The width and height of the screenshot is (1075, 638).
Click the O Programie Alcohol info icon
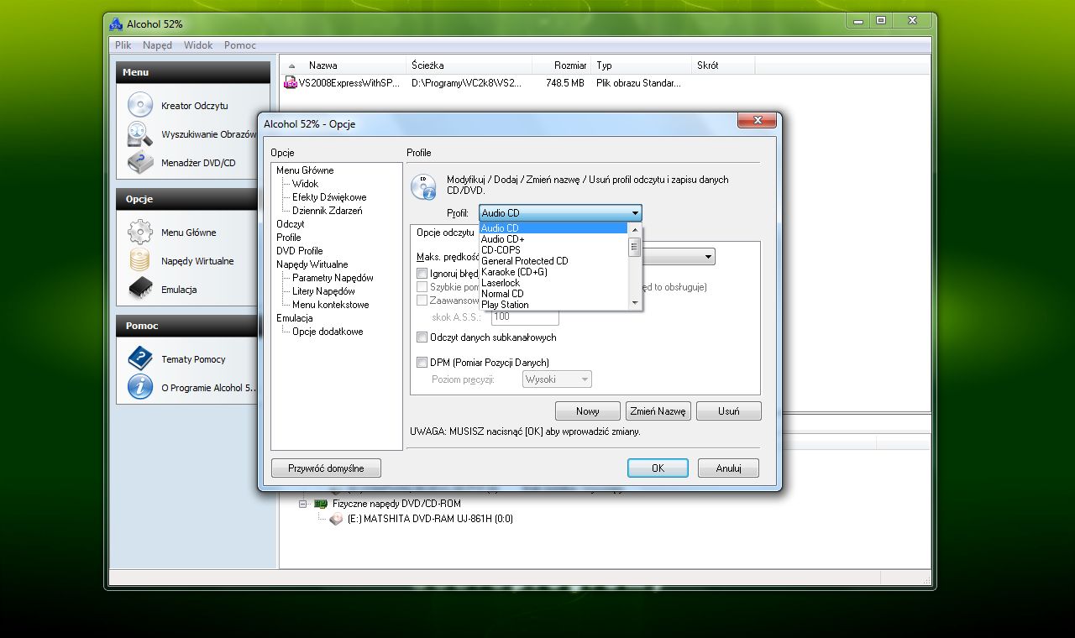pos(139,387)
